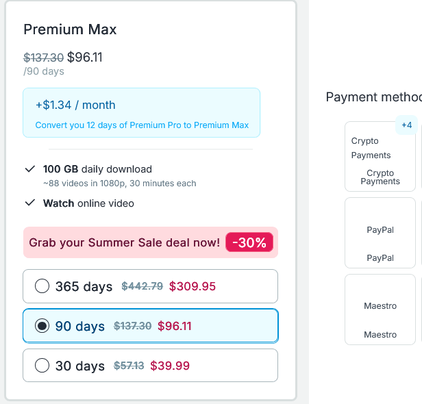The width and height of the screenshot is (422, 404).
Task: Click the crossed-out $442.79 price
Action: coord(142,286)
